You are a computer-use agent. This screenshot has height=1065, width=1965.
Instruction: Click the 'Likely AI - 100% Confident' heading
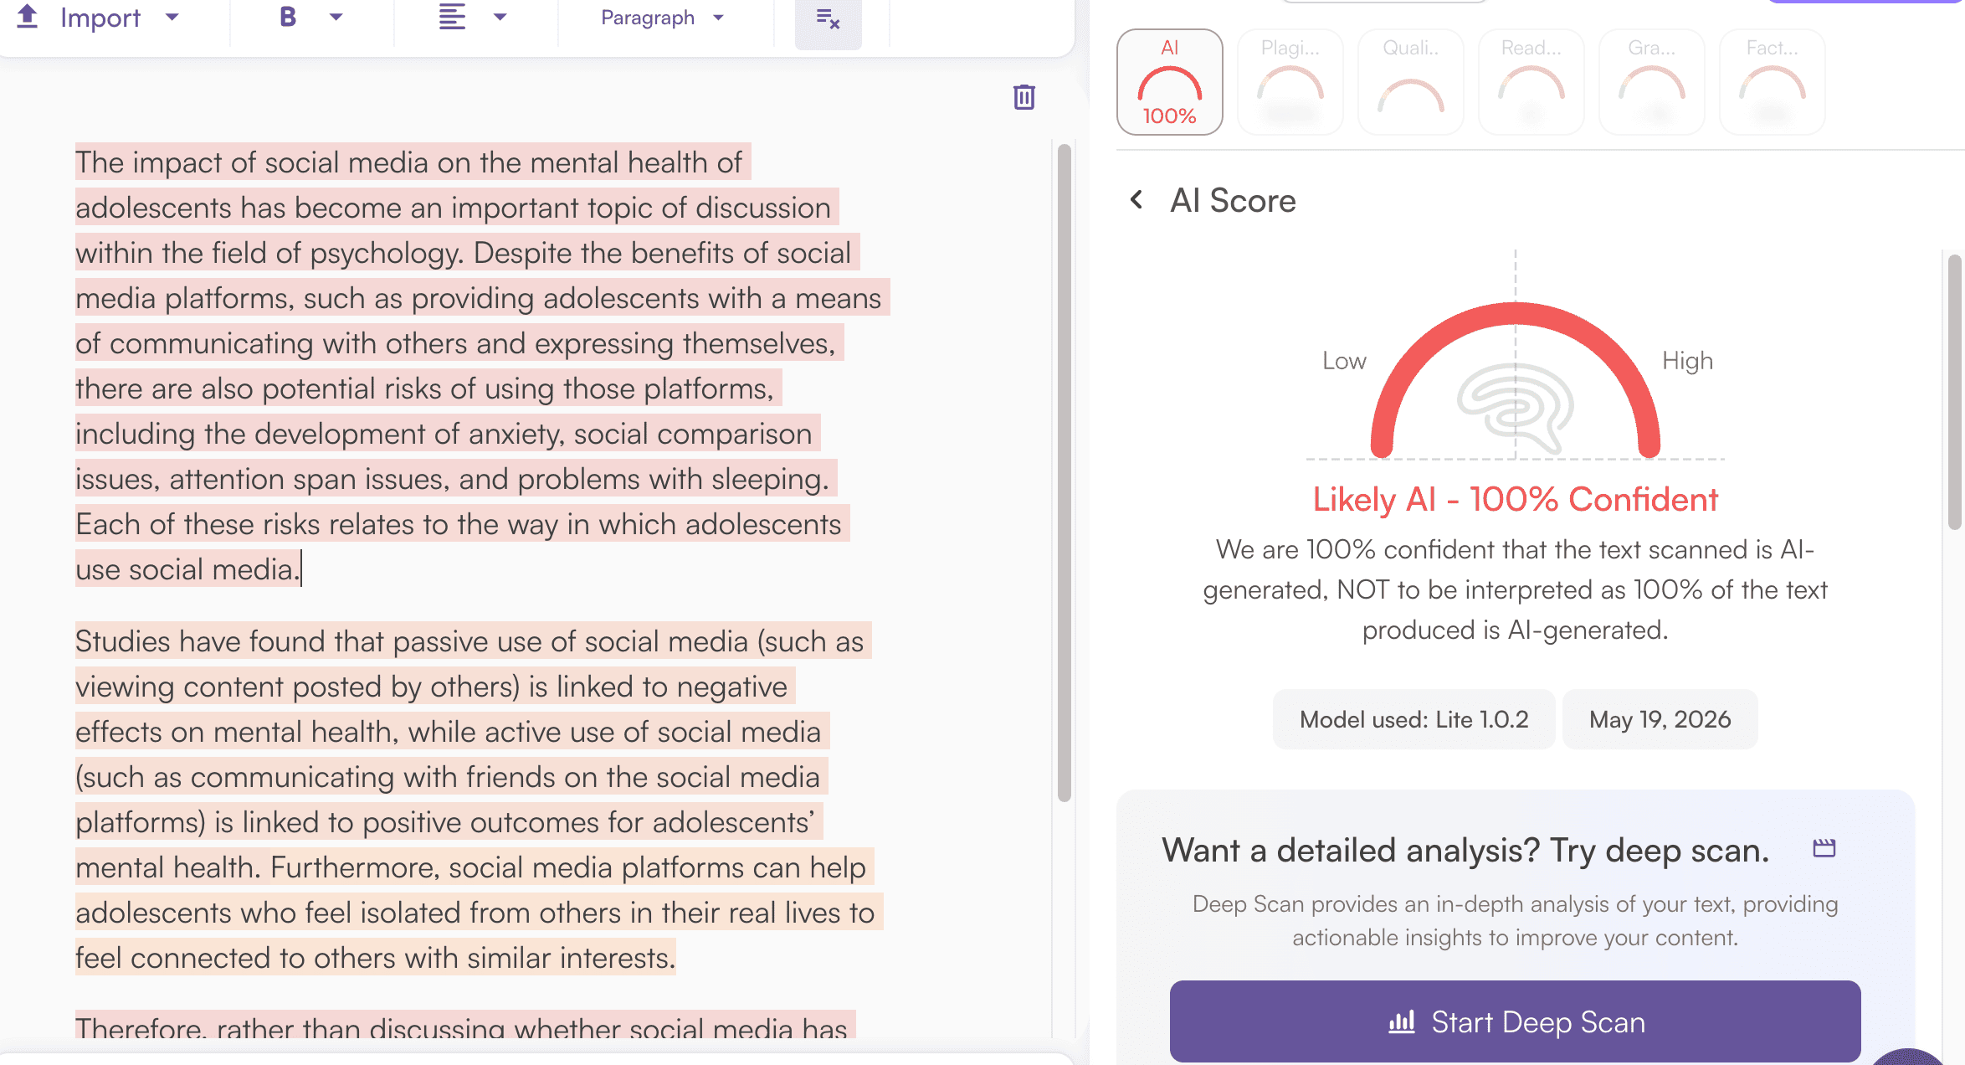pos(1515,500)
